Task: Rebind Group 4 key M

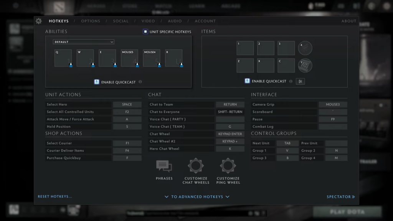Action: click(336, 158)
